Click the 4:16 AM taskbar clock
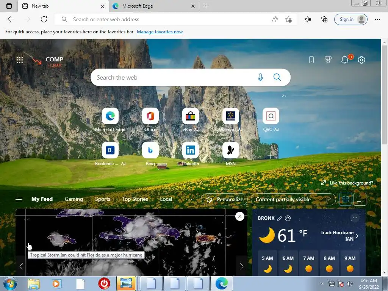The width and height of the screenshot is (388, 291). [x=369, y=284]
